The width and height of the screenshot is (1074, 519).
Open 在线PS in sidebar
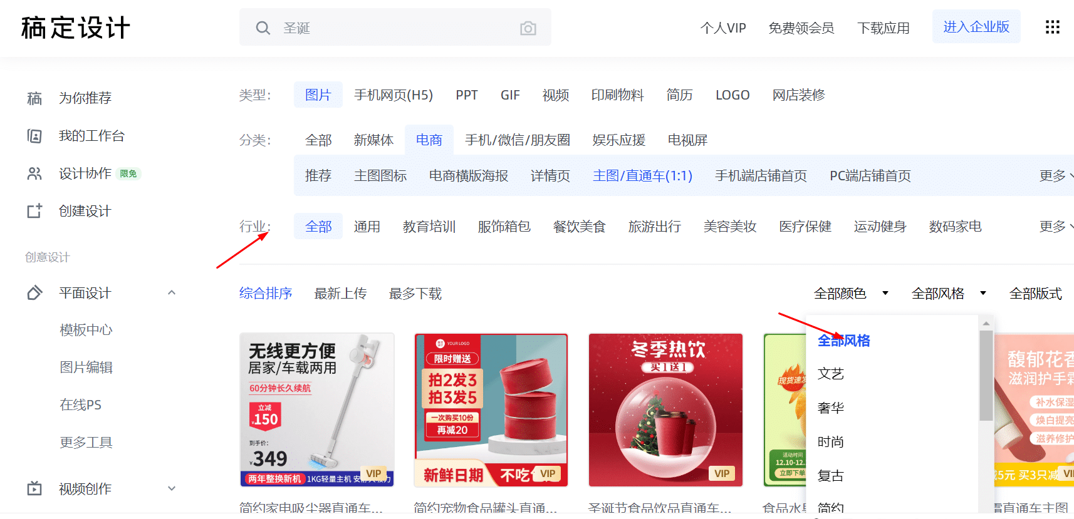tap(80, 405)
